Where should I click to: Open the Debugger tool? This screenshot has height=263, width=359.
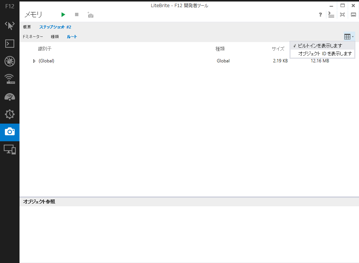[x=9, y=61]
